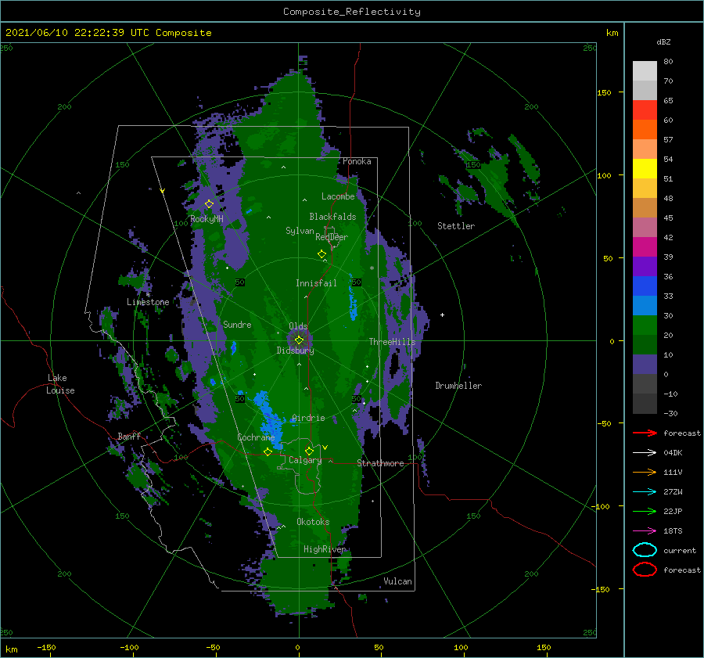Click the cyan 27ZW arrow icon
The width and height of the screenshot is (704, 658).
click(x=645, y=491)
